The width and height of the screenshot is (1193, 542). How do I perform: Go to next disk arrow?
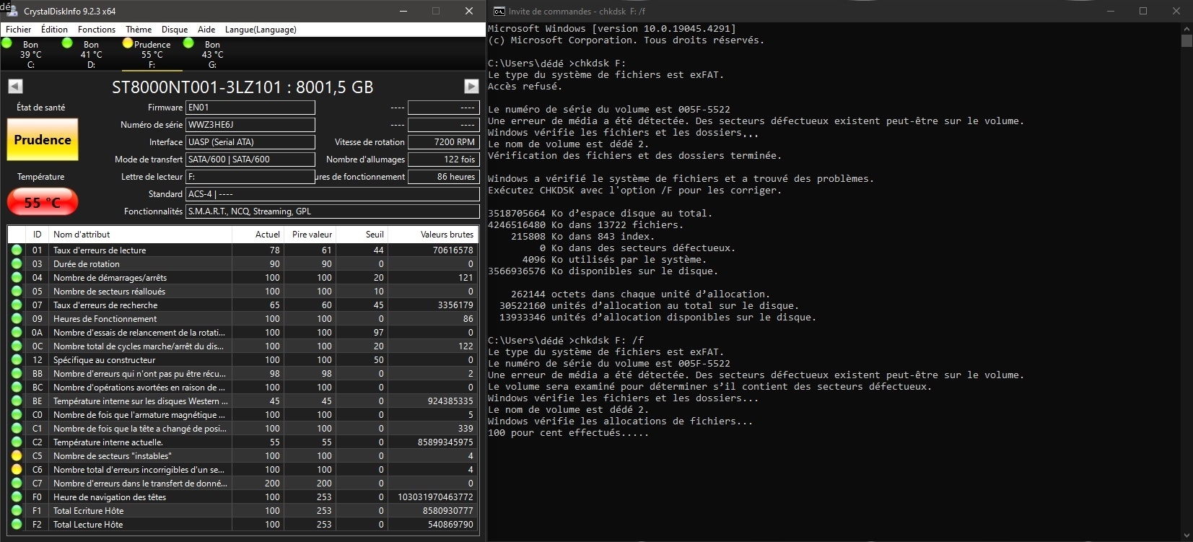(x=471, y=87)
